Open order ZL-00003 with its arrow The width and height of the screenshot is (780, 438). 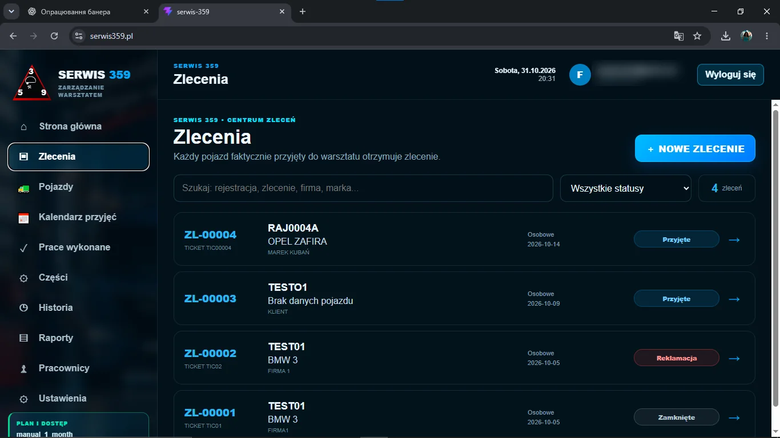click(734, 299)
